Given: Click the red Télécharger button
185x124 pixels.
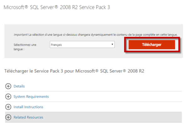Looking at the screenshot, I should point(152,45).
